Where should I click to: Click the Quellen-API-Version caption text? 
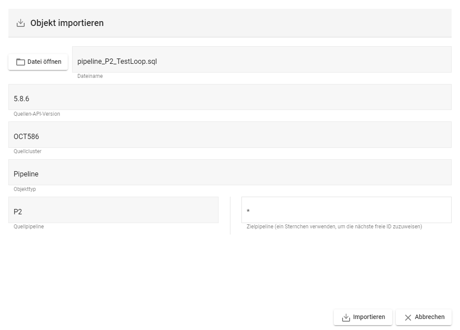37,114
